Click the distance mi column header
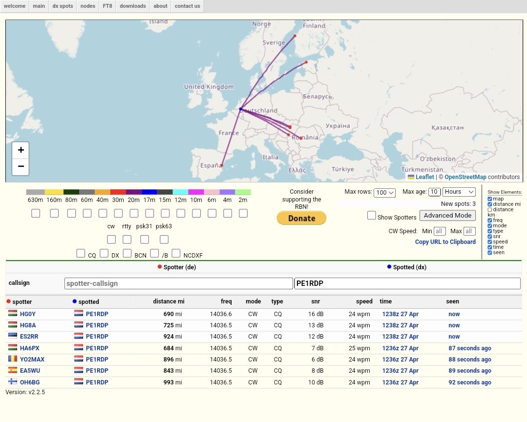This screenshot has height=422, width=527. pos(169,301)
